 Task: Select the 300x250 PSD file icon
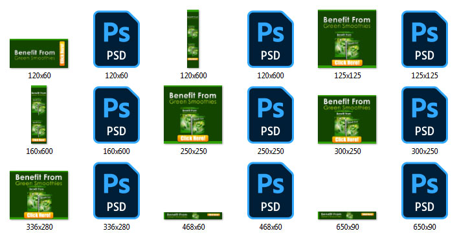[x=425, y=115]
